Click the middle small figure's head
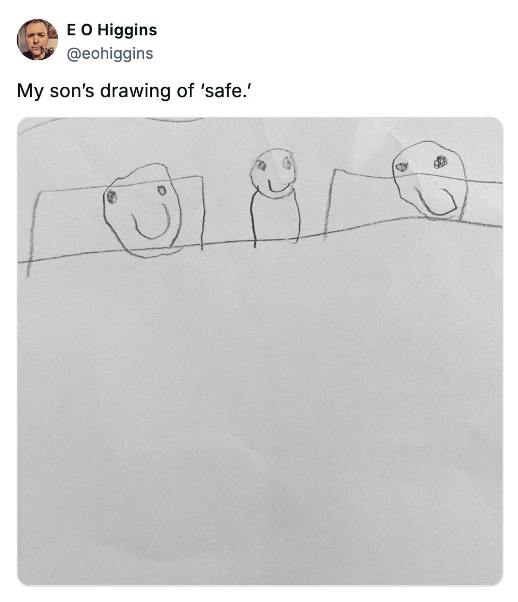Screen dimensions: 518x602 [x=274, y=173]
